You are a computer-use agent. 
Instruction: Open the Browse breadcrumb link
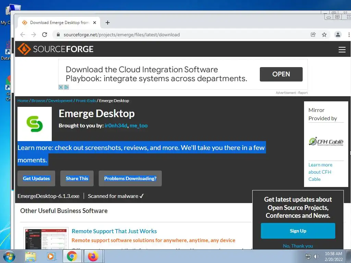[38, 101]
